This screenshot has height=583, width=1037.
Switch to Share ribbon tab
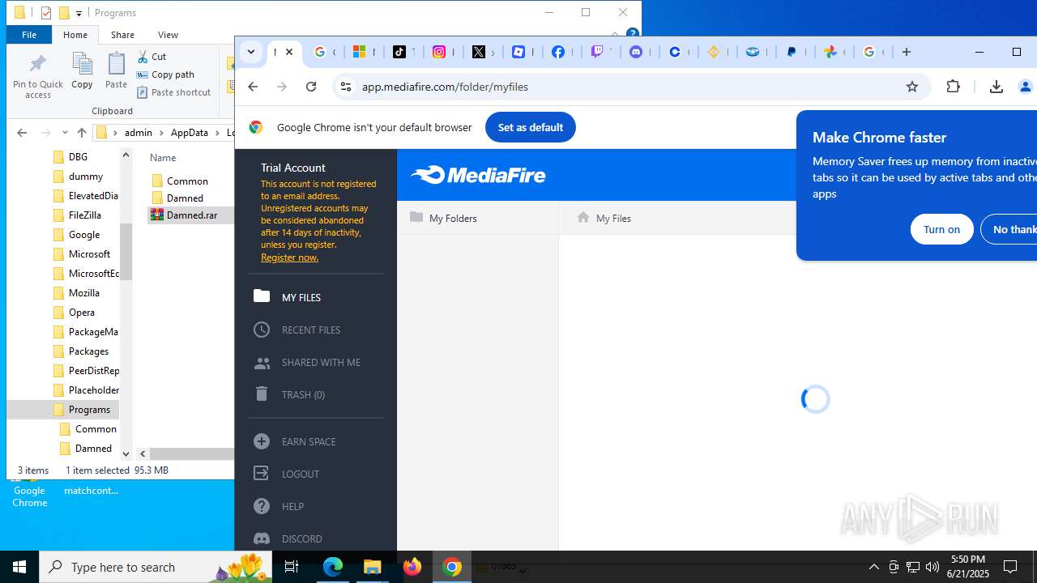(122, 35)
